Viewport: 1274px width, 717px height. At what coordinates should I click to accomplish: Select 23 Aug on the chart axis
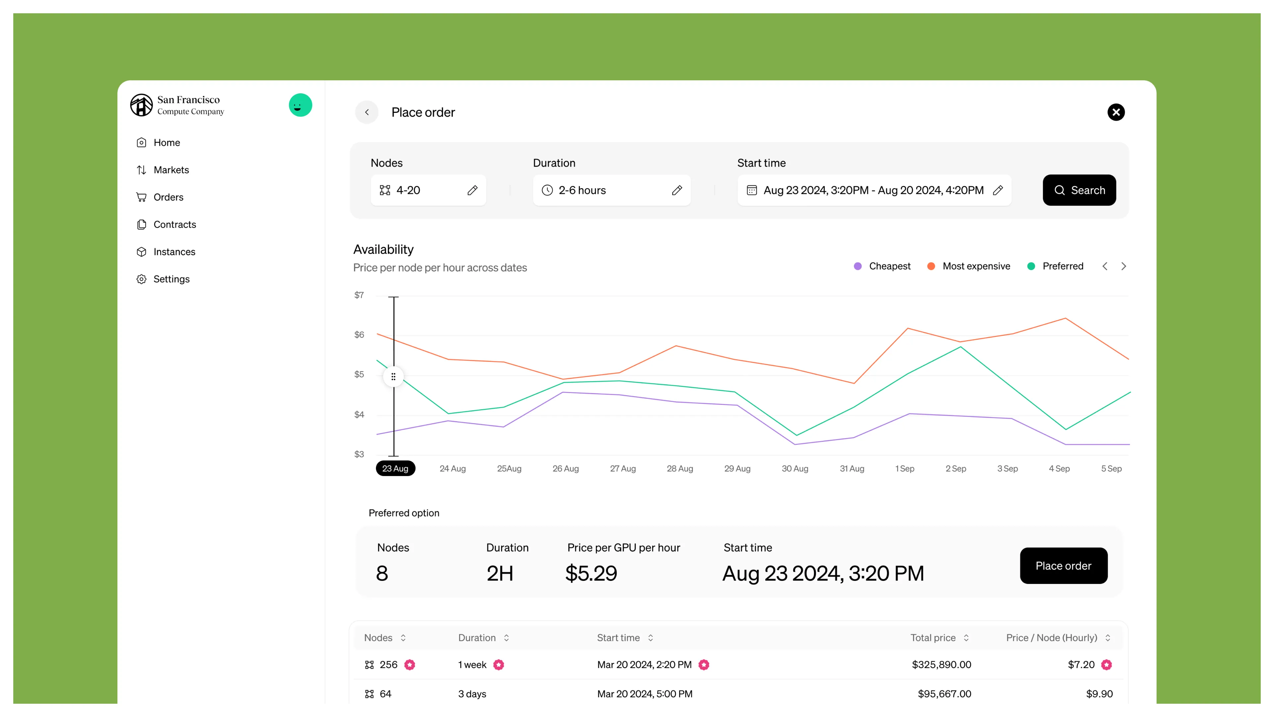click(395, 468)
